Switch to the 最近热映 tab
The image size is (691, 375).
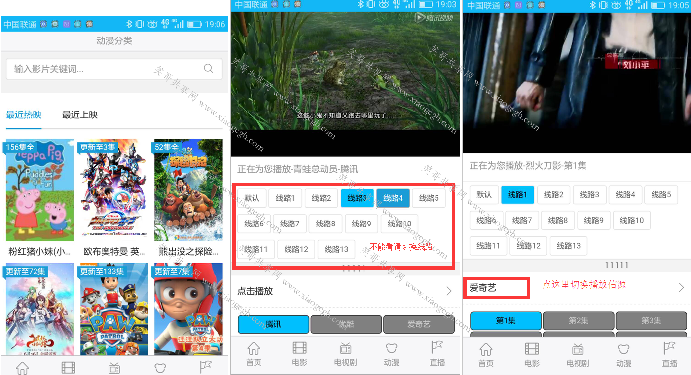[24, 115]
